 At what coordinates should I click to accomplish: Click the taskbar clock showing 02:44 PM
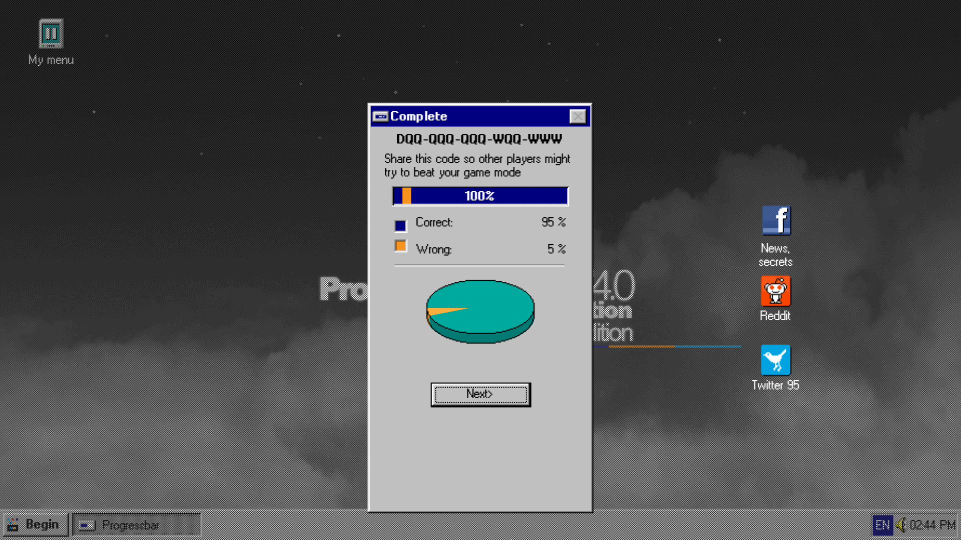click(x=932, y=525)
